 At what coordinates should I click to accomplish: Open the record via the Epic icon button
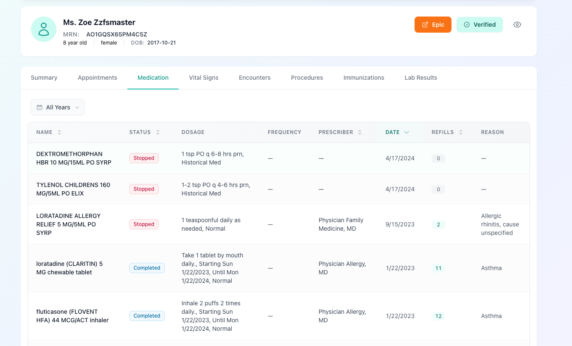pyautogui.click(x=425, y=25)
